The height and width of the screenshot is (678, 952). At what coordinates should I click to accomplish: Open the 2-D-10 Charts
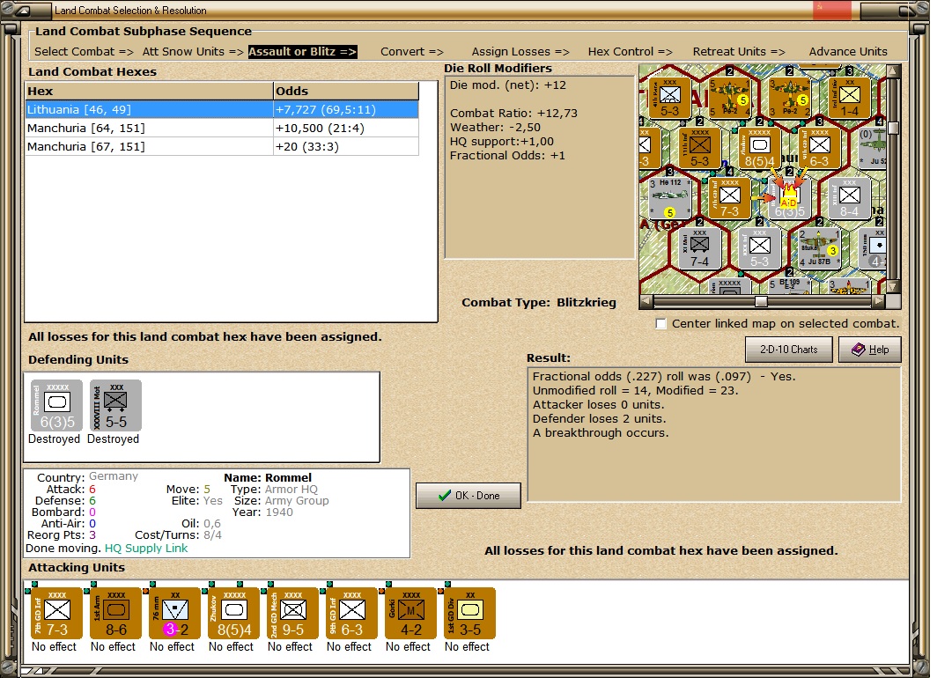point(789,350)
